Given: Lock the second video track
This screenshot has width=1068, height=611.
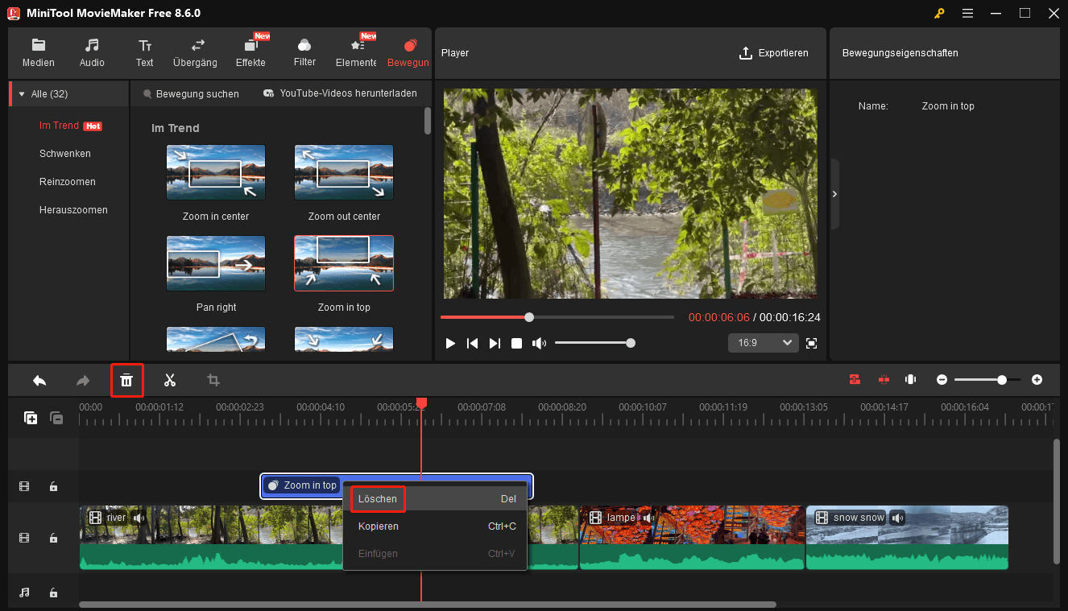Looking at the screenshot, I should [x=53, y=538].
